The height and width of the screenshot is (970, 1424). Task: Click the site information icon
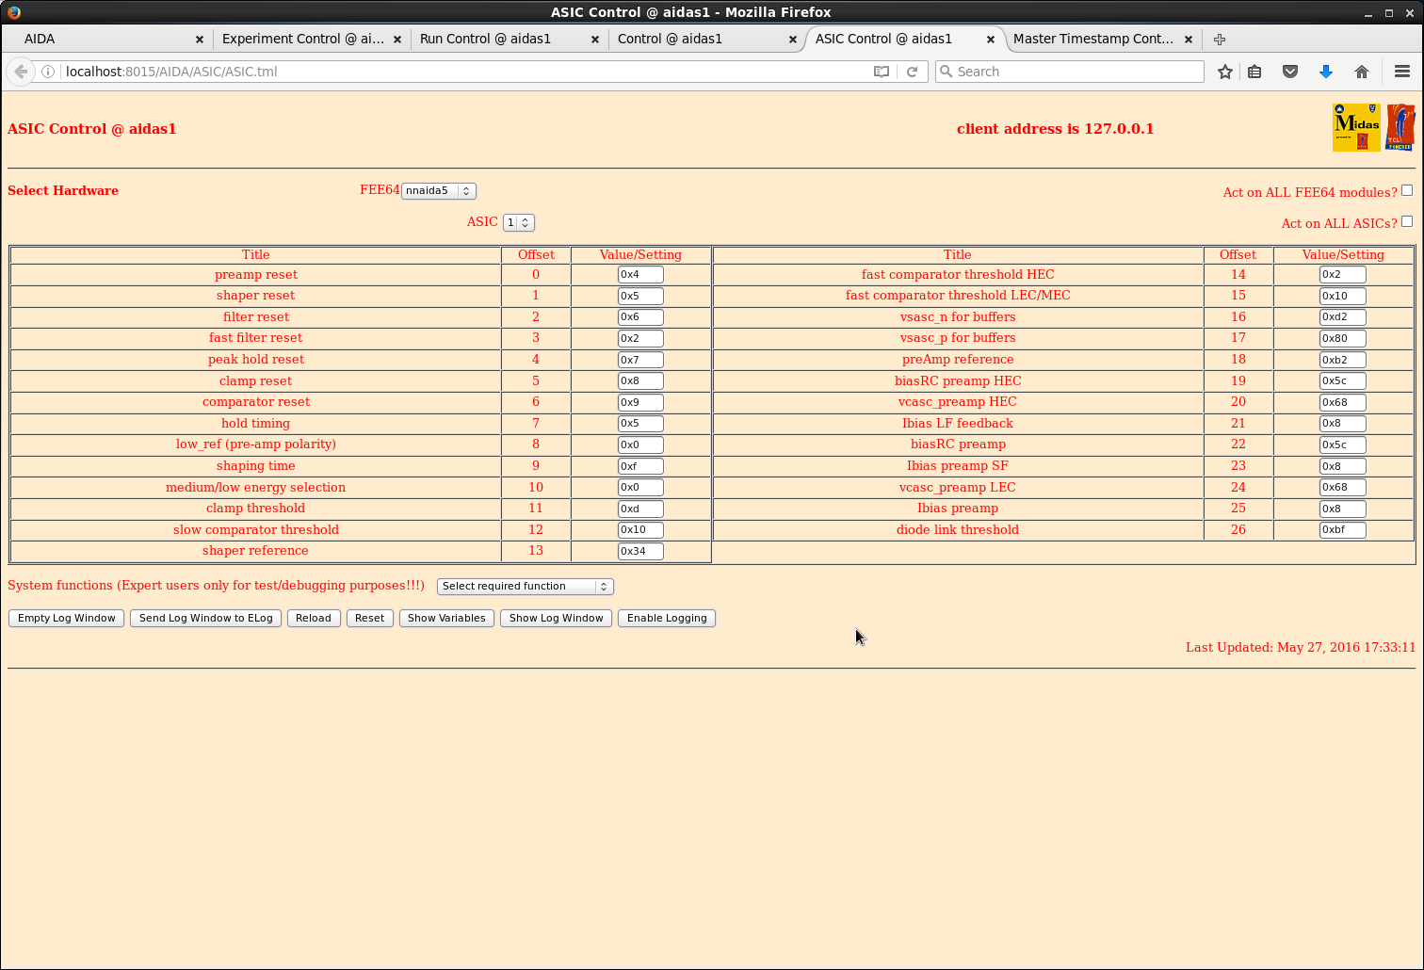click(x=48, y=72)
